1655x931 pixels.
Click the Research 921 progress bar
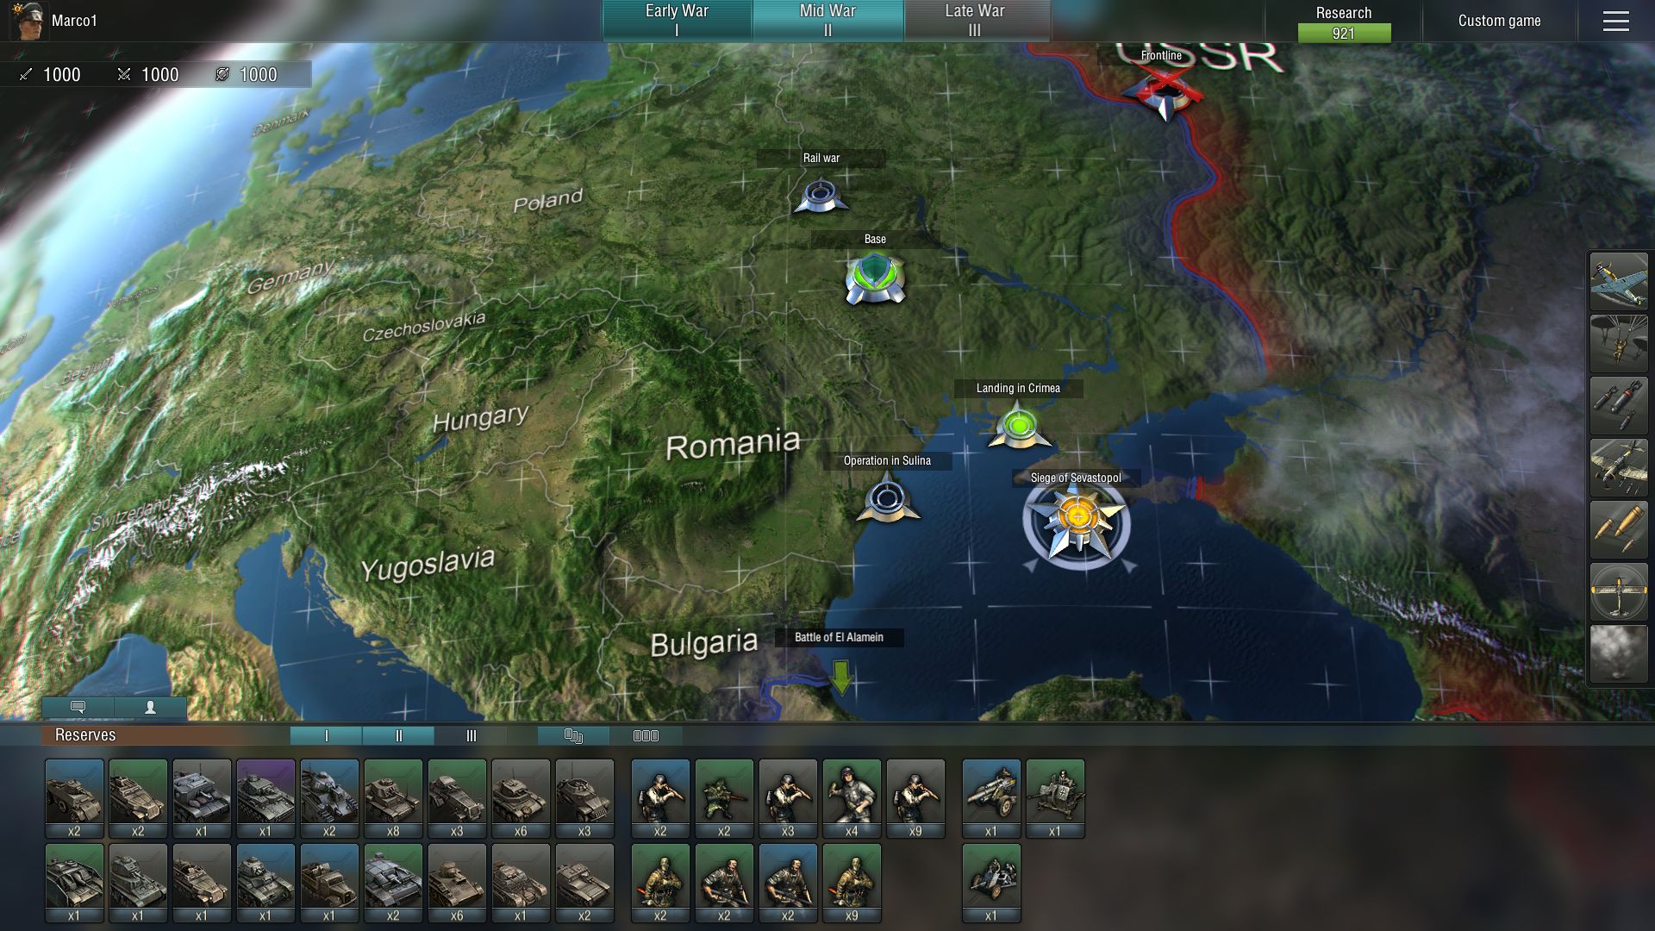[x=1343, y=33]
